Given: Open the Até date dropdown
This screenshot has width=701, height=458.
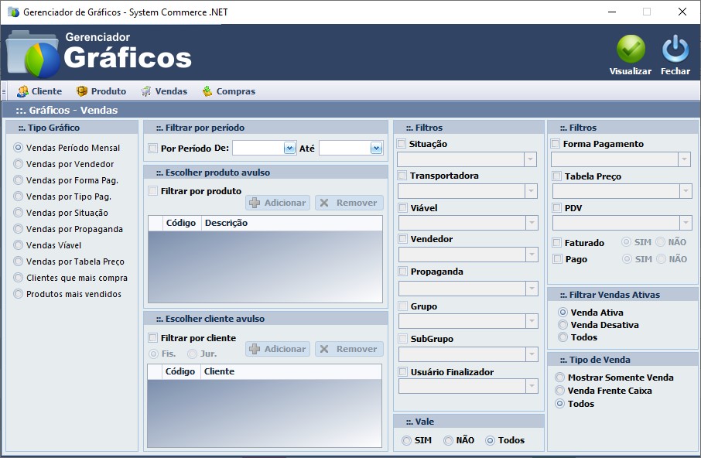Looking at the screenshot, I should [x=376, y=148].
